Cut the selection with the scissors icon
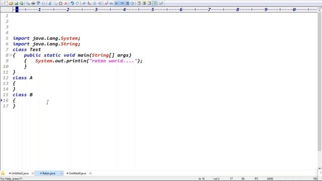Viewport: 322px width, 181px height. pos(50,4)
